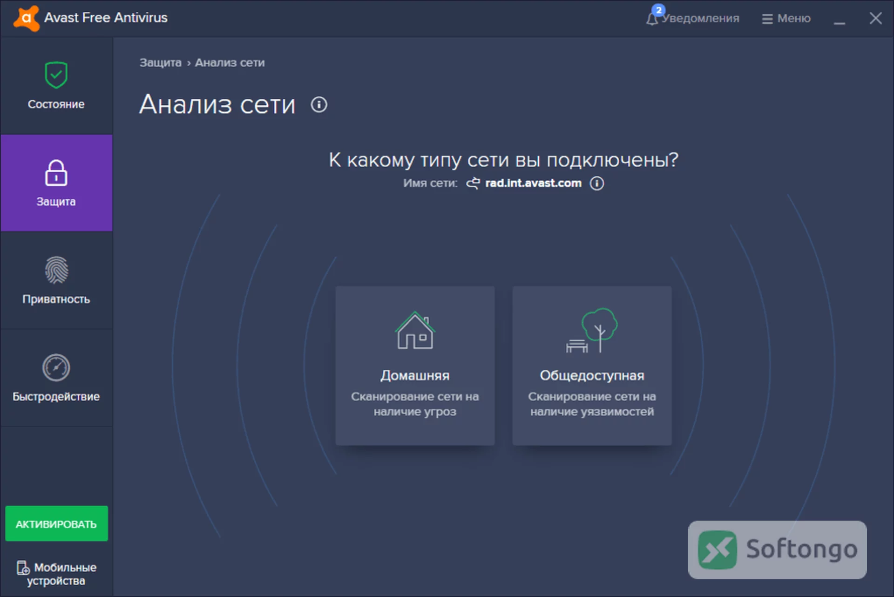Click the info icon beside Анализ сети title
Viewport: 894px width, 597px height.
pos(319,105)
